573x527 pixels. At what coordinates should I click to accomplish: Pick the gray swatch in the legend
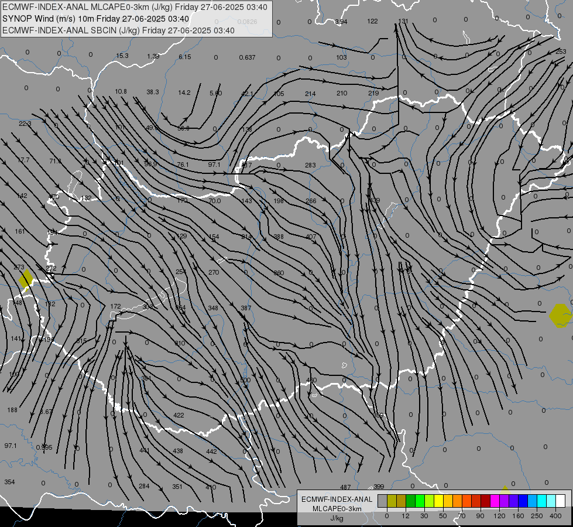coord(383,501)
